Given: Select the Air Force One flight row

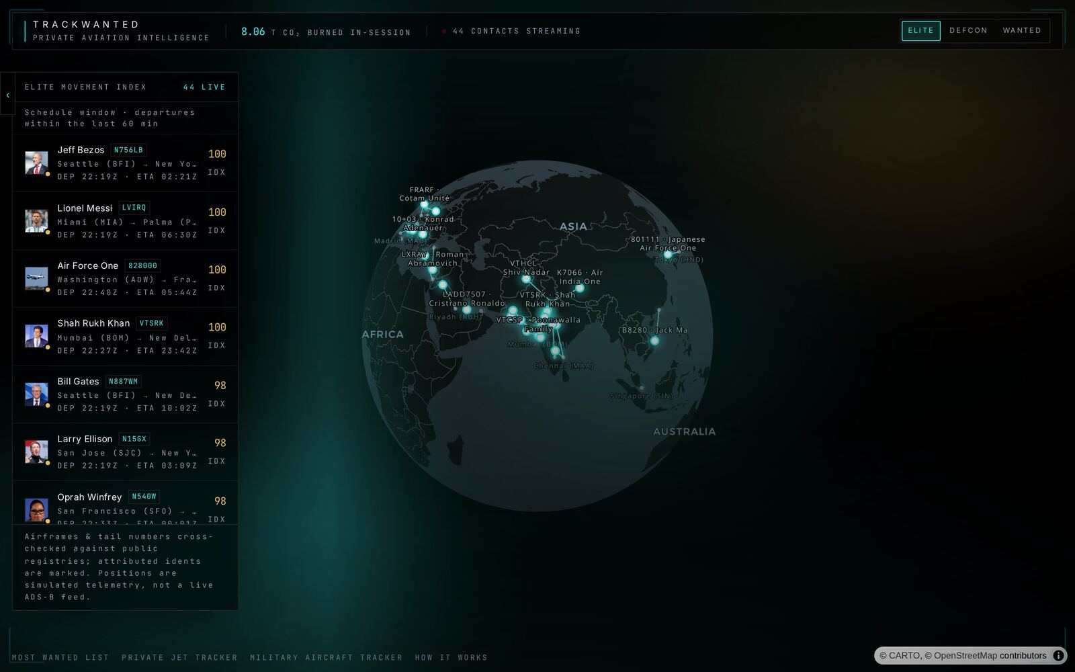Looking at the screenshot, I should [x=126, y=279].
